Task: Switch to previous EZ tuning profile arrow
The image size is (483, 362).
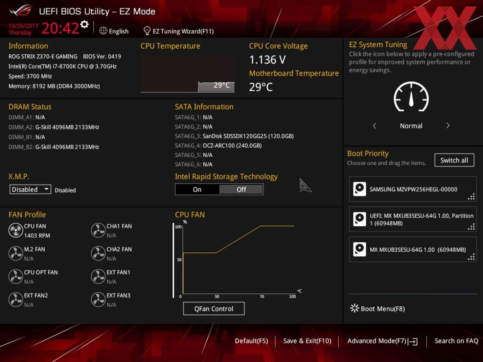Action: [374, 126]
